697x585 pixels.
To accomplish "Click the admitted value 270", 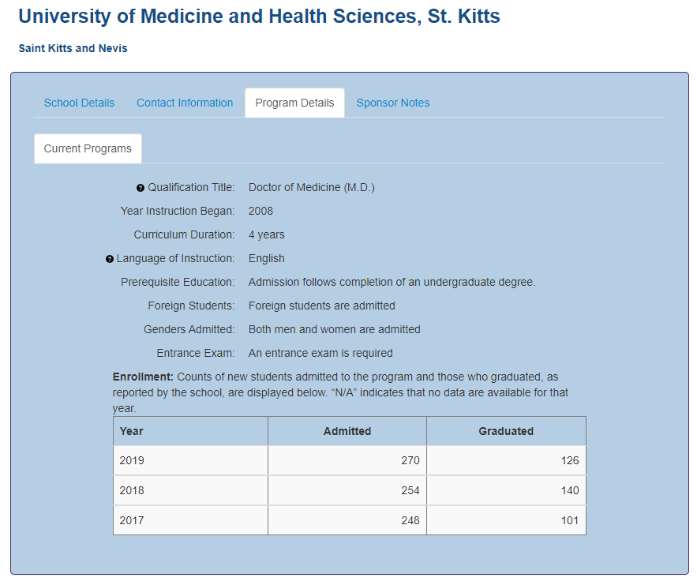I will pos(410,460).
